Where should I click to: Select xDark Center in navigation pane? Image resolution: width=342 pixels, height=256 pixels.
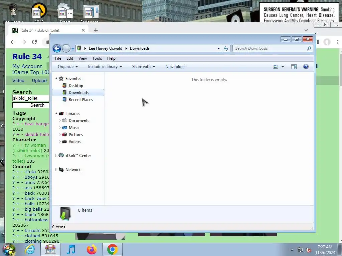coord(78,156)
